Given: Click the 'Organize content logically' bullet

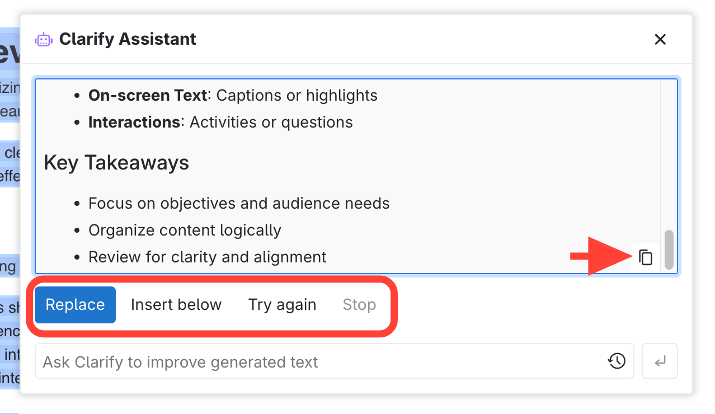Looking at the screenshot, I should pos(185,230).
